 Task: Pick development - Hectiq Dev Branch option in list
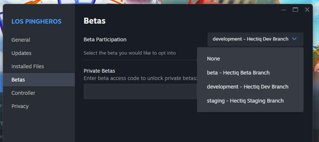click(250, 87)
